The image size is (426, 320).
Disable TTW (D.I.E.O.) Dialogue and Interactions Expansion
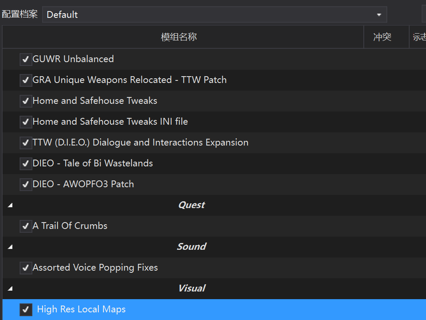point(26,143)
